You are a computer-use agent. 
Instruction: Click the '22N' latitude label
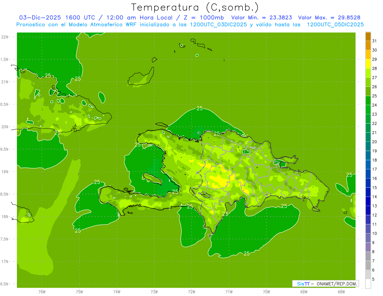pyautogui.click(x=5, y=37)
